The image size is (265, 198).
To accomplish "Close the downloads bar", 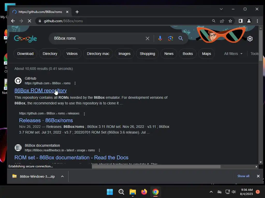I will 258,176.
